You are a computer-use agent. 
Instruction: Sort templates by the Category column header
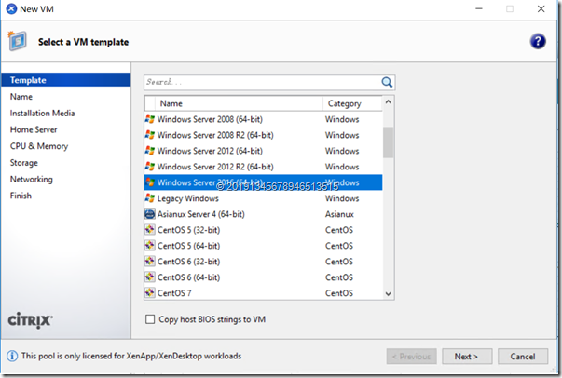[x=350, y=103]
